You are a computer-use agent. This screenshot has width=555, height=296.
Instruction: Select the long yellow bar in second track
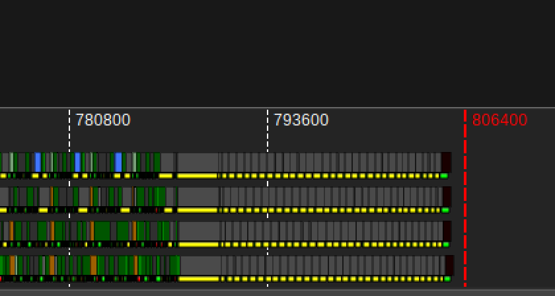coord(197,210)
